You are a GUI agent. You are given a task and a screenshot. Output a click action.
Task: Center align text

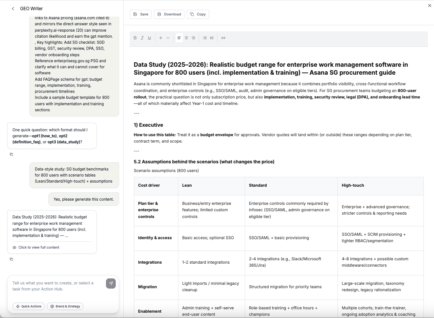coord(186,38)
